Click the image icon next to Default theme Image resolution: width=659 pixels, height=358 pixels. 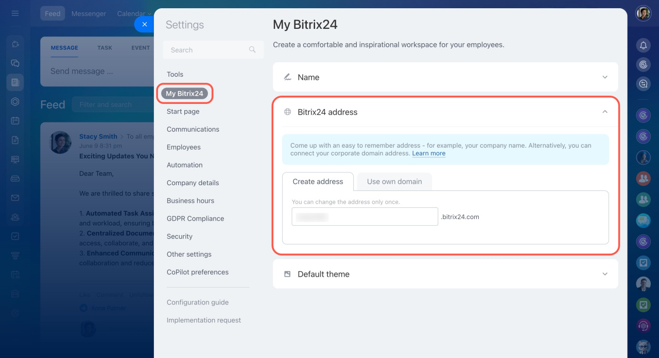point(287,274)
